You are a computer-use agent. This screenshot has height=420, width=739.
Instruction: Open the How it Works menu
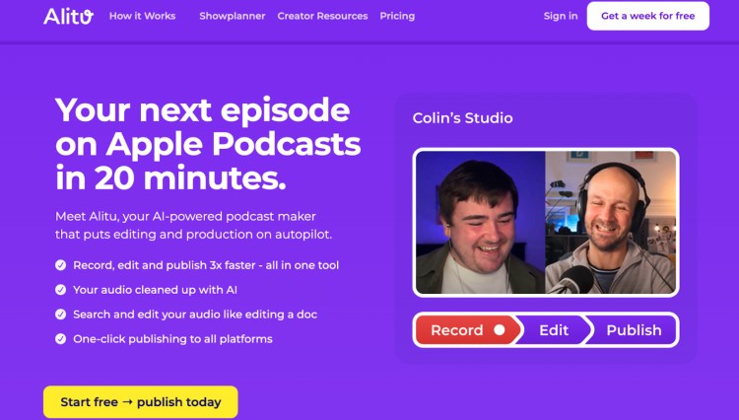142,16
